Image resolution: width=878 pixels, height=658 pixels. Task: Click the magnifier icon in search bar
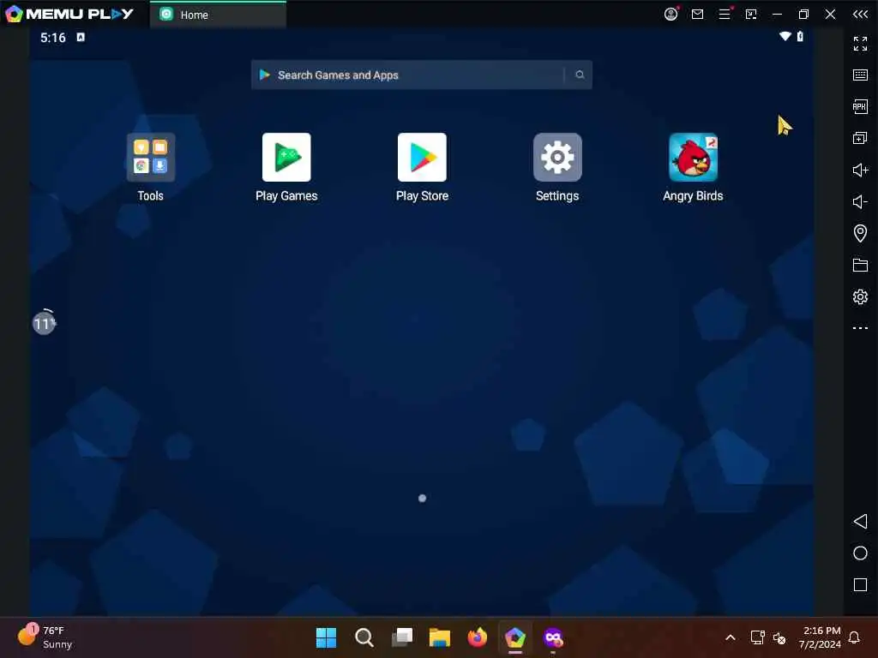(x=580, y=75)
